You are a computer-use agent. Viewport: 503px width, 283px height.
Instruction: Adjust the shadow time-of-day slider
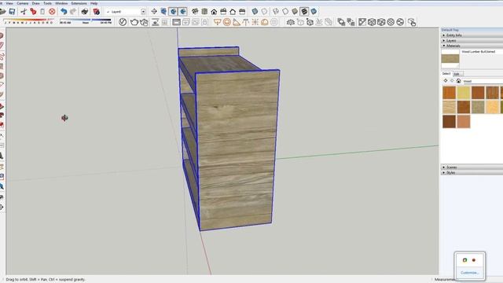pyautogui.click(x=86, y=21)
